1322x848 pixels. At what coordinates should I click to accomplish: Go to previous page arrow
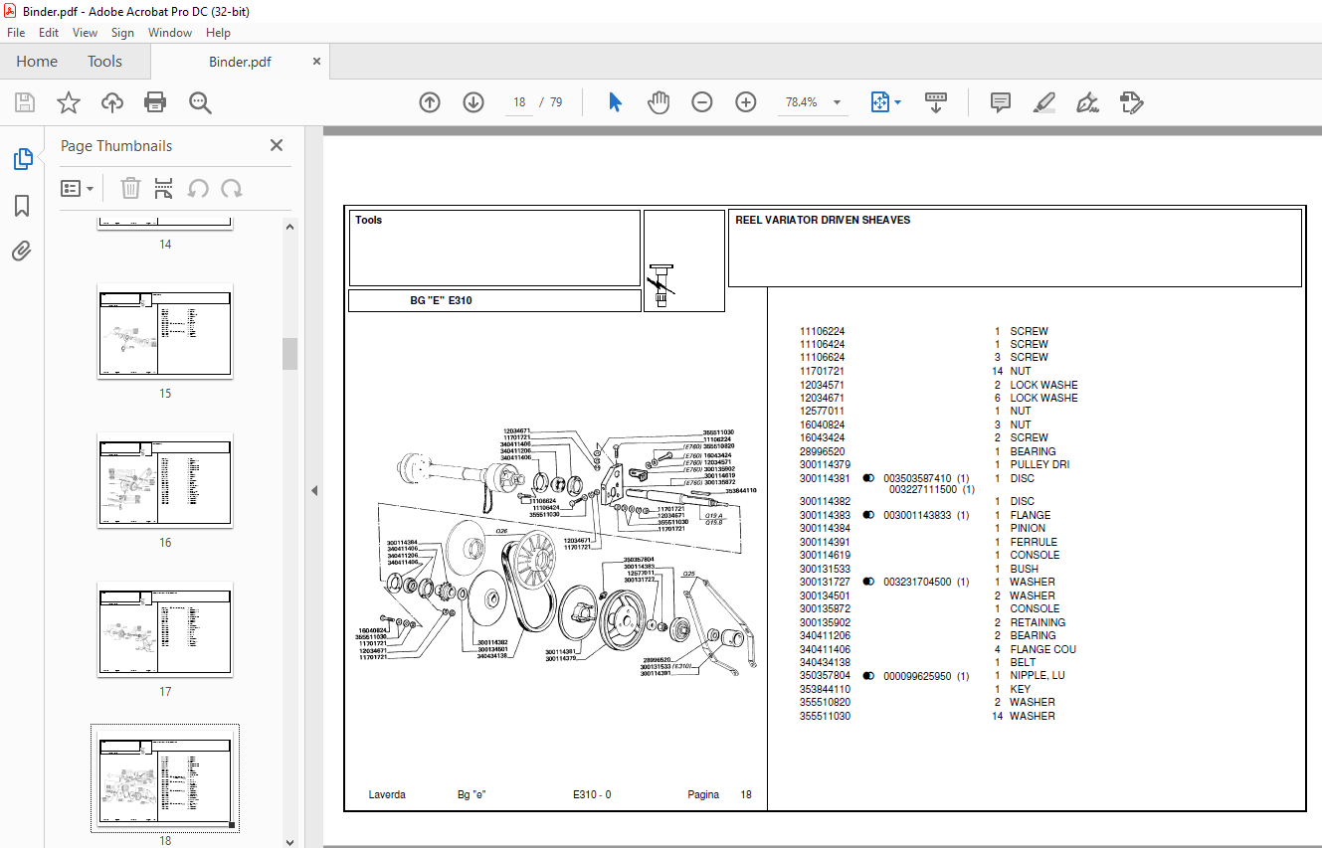[x=430, y=102]
